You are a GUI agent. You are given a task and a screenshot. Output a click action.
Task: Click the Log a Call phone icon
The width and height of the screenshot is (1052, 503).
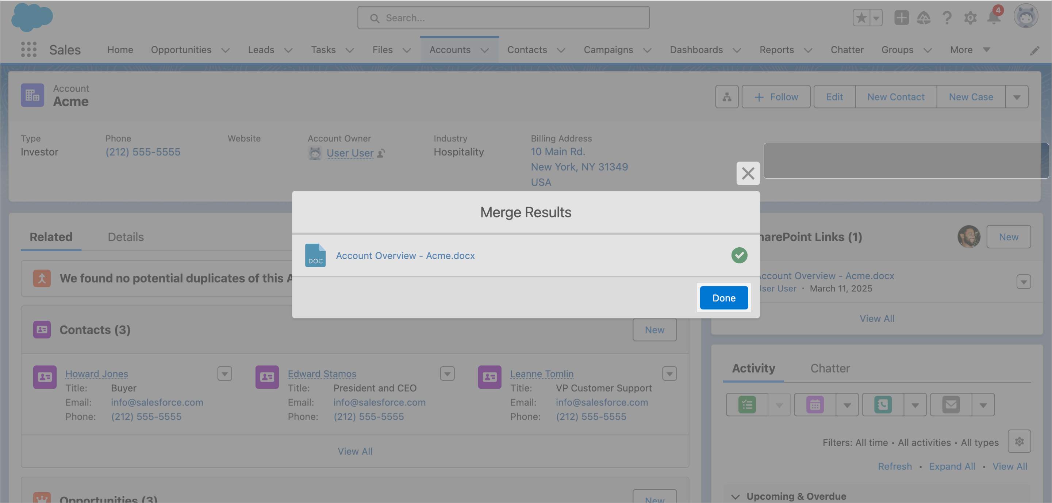(883, 404)
